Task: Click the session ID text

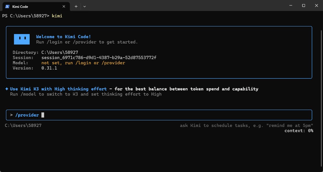Action: (x=99, y=58)
